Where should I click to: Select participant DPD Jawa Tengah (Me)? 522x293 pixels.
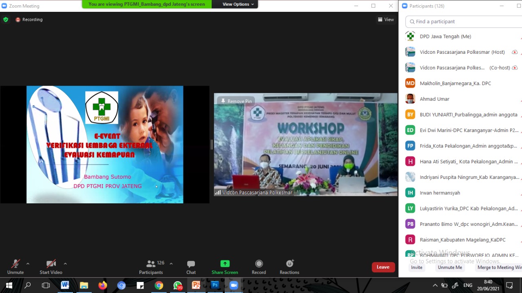pyautogui.click(x=461, y=36)
